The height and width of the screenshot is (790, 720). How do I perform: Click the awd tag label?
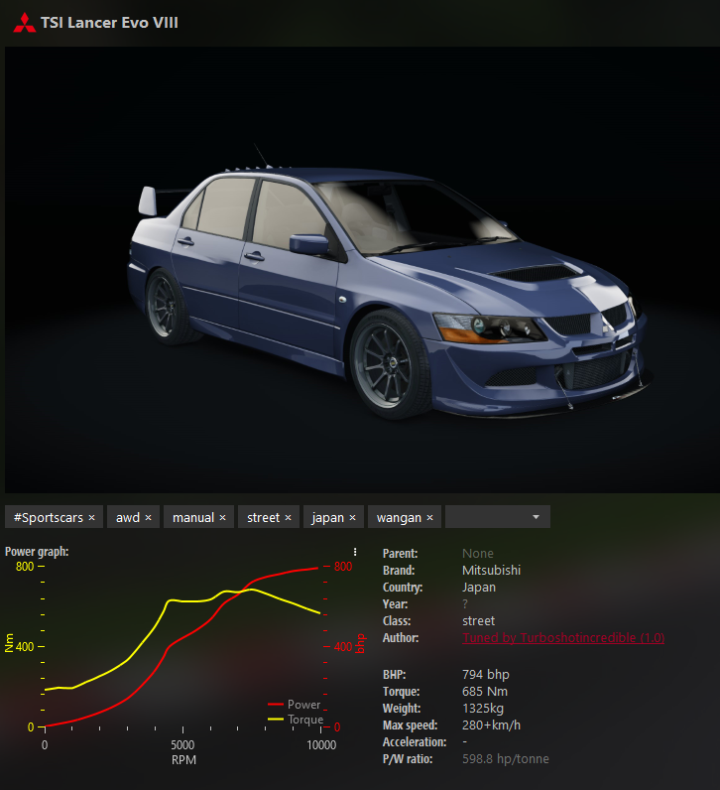[x=128, y=517]
